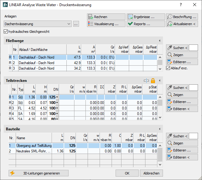The height and width of the screenshot is (180, 202).
Task: Open the Beschriftung labeling dialog
Action: [182, 17]
